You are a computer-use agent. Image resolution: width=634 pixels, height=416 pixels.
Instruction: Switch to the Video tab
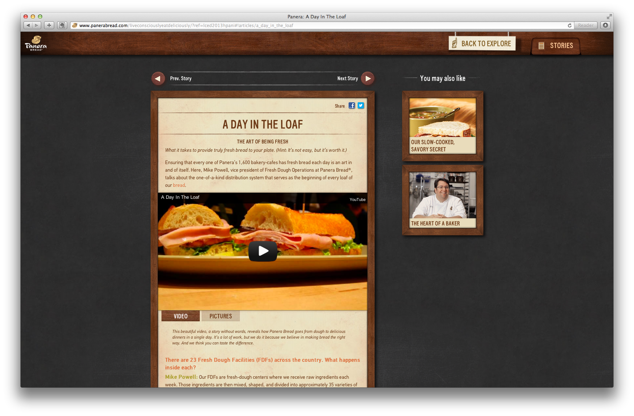[181, 316]
